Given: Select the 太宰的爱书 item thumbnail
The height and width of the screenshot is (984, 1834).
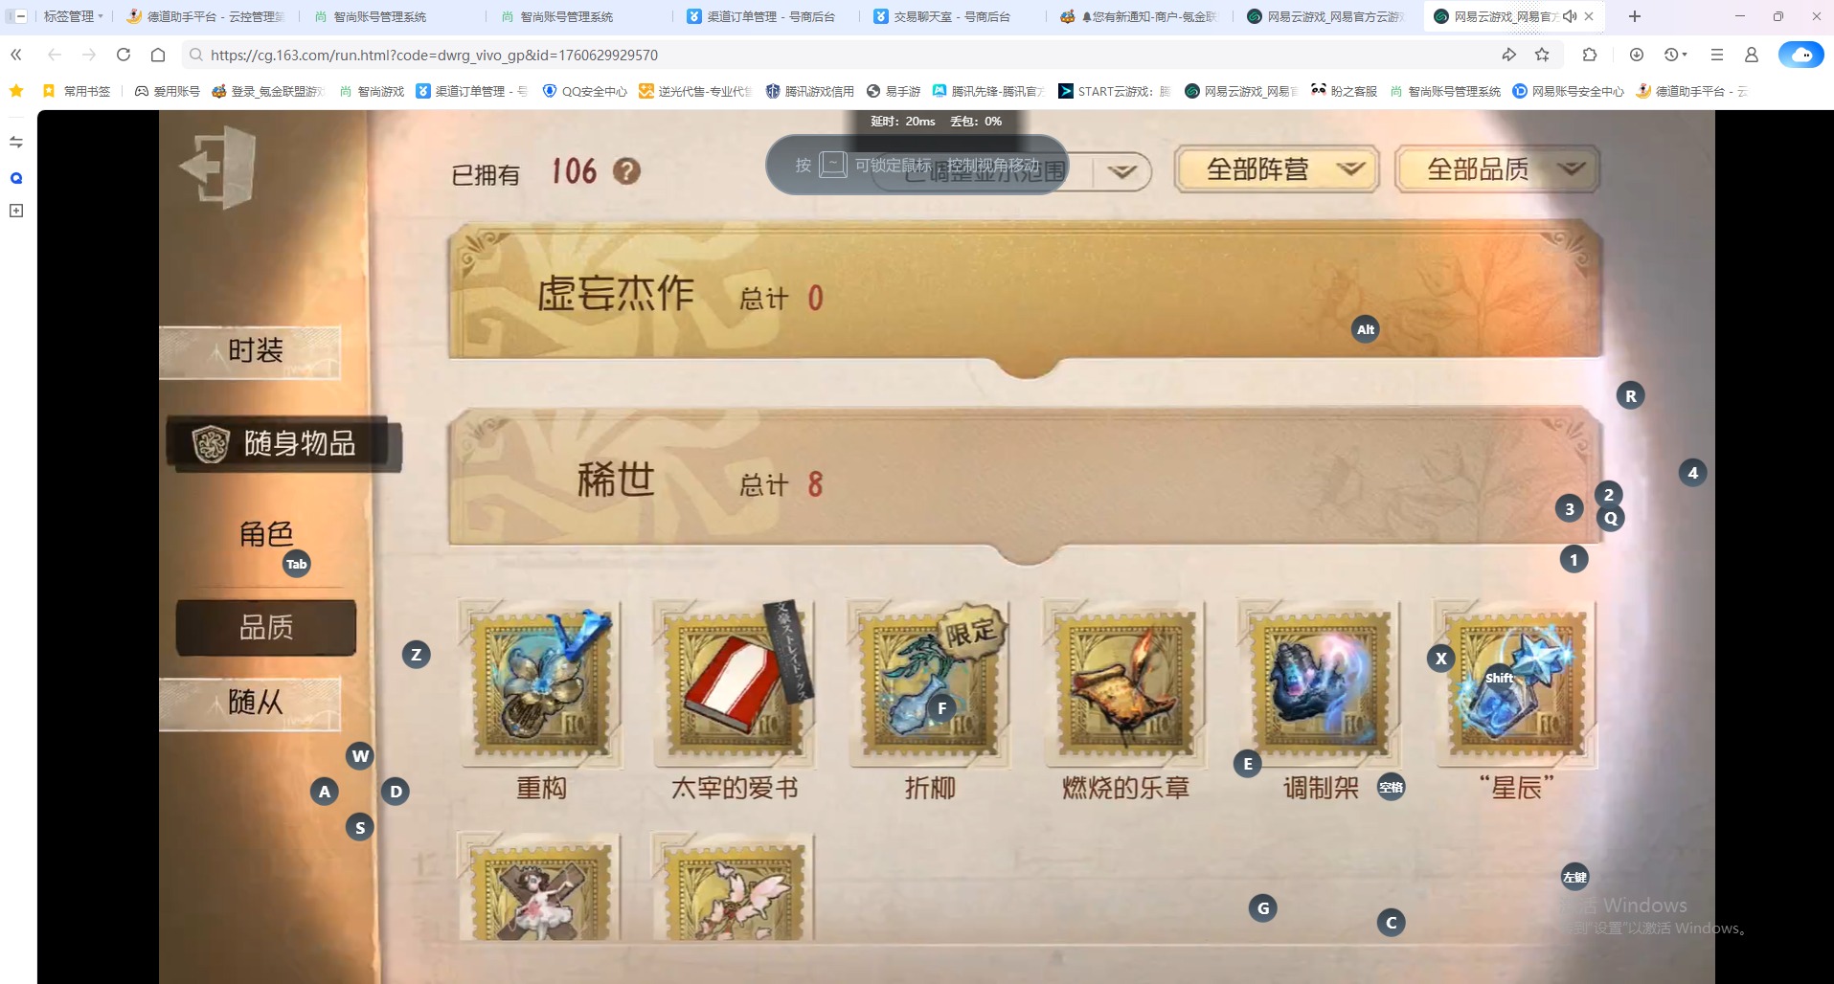Looking at the screenshot, I should tap(735, 684).
